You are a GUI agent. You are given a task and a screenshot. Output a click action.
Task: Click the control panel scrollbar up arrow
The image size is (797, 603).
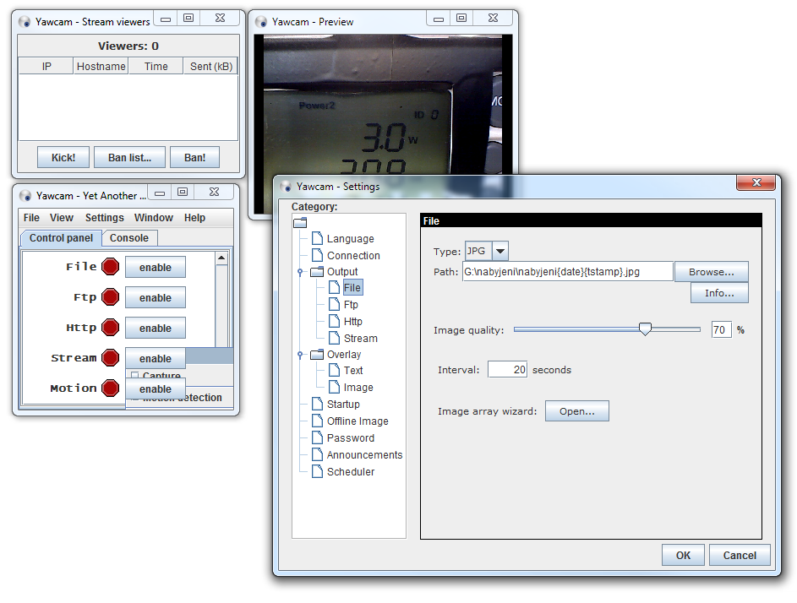(221, 258)
